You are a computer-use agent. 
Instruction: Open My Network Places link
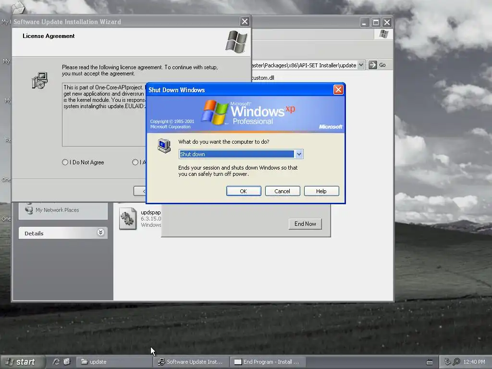coord(57,210)
